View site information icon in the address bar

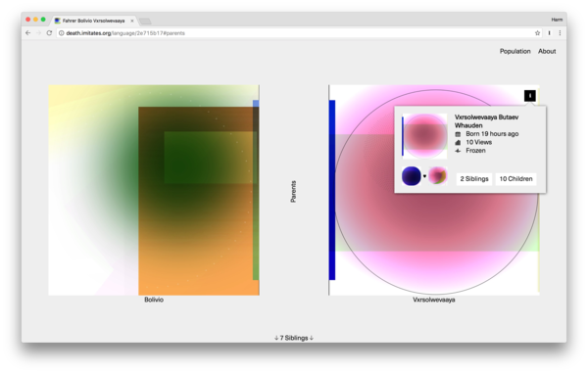point(62,33)
